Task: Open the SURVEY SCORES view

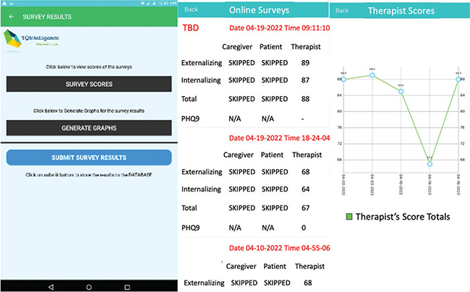Action: click(x=88, y=84)
